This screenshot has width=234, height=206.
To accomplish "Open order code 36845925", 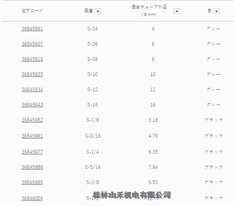I will 32,74.
